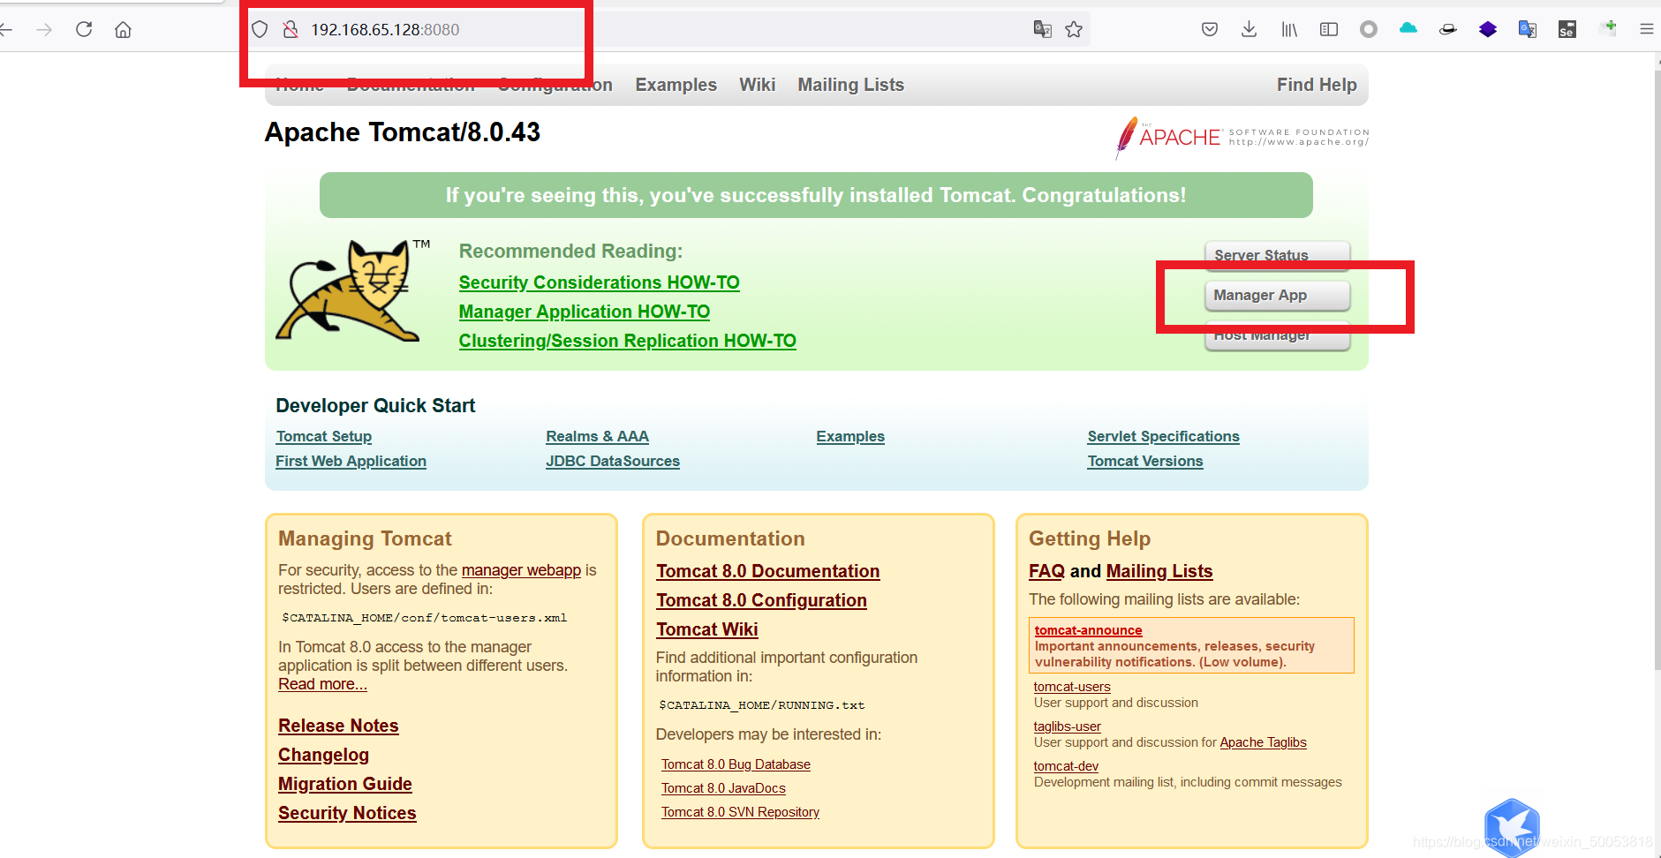Open the tomcat-users mailing list link
The width and height of the screenshot is (1661, 858).
pos(1072,687)
